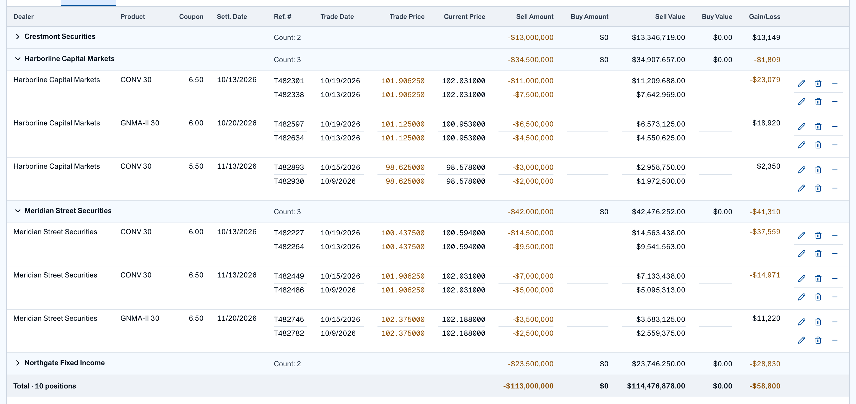Select GNMA-II 30 product with 6.00 coupon
The height and width of the screenshot is (404, 856).
click(x=140, y=123)
